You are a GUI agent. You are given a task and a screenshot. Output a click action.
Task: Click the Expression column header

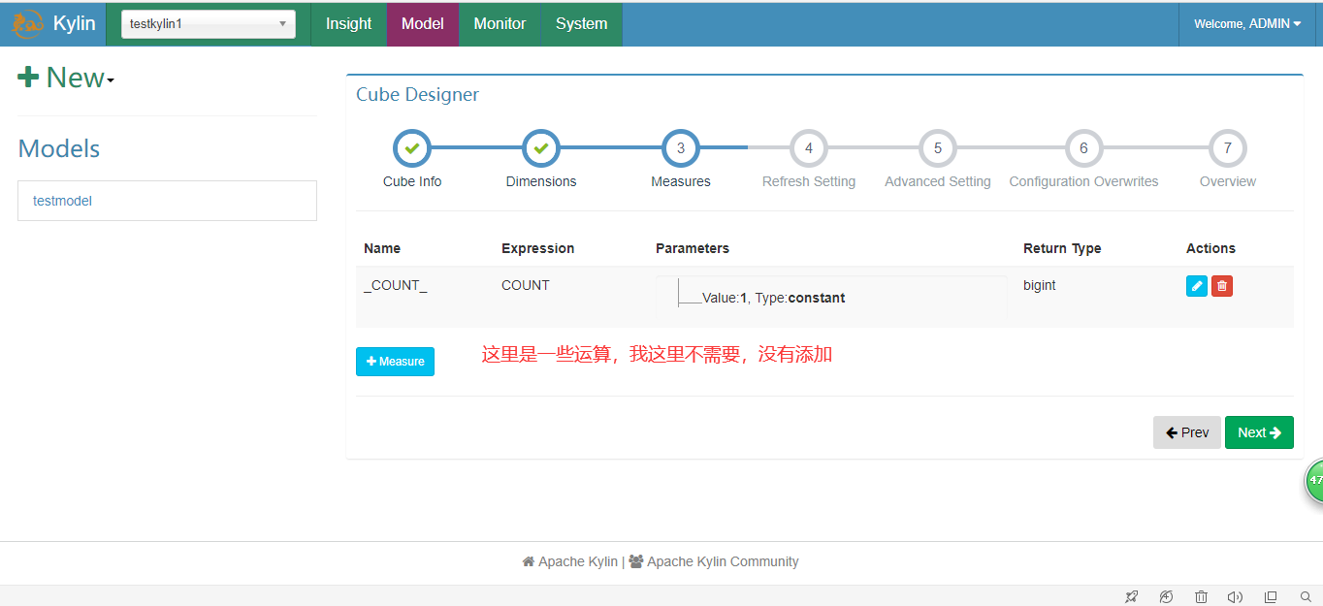point(538,248)
